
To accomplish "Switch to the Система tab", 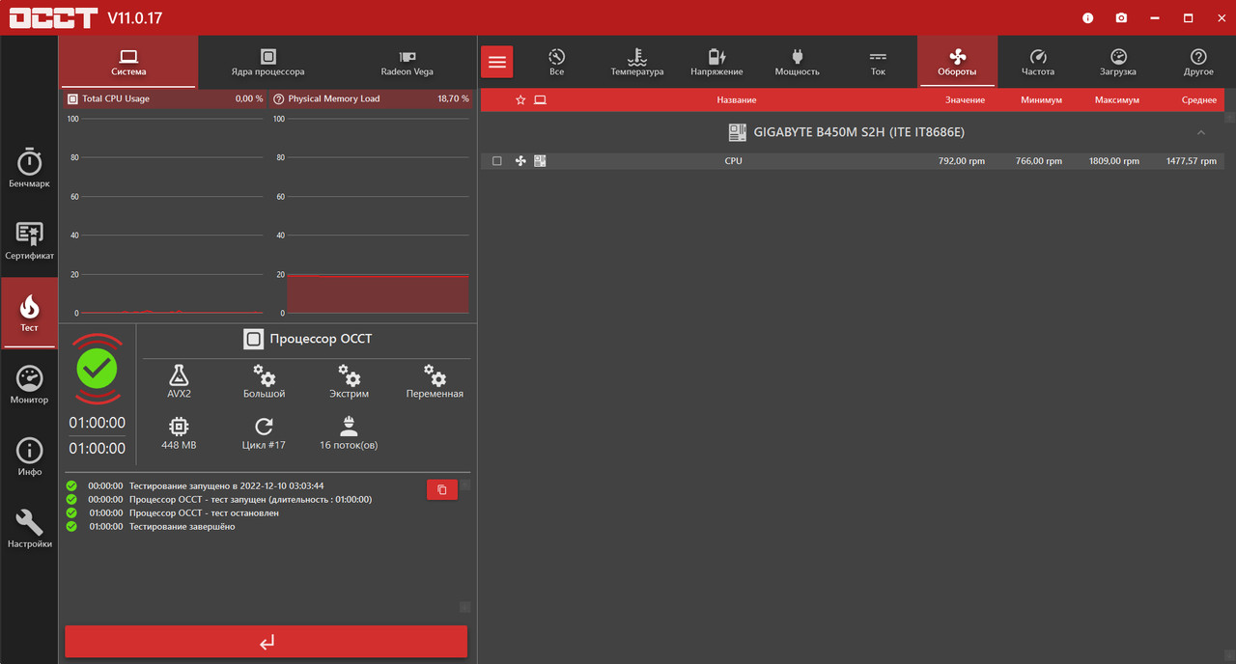I will pyautogui.click(x=128, y=63).
